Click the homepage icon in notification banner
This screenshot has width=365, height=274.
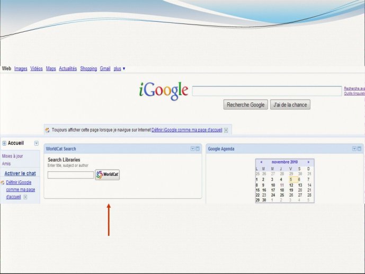pos(48,130)
